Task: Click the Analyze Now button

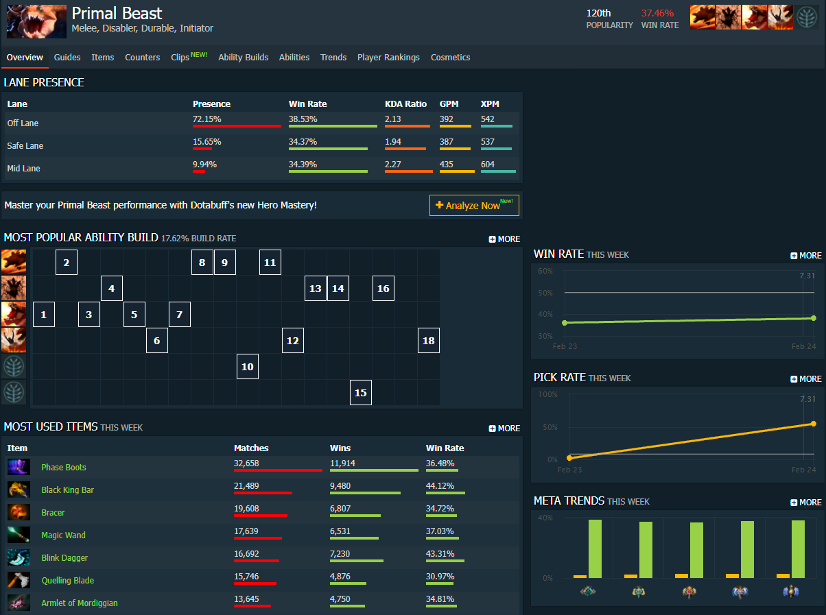Action: (x=474, y=206)
